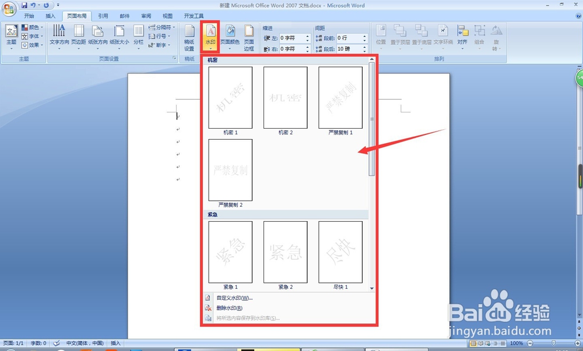
Task: Open the 旋转 rotate menu
Action: (496, 37)
